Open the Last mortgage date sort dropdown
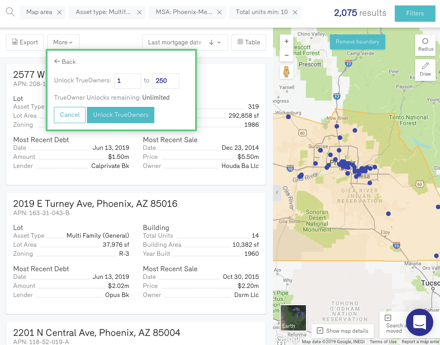Screen dimensions: 440x345 (x=175, y=43)
